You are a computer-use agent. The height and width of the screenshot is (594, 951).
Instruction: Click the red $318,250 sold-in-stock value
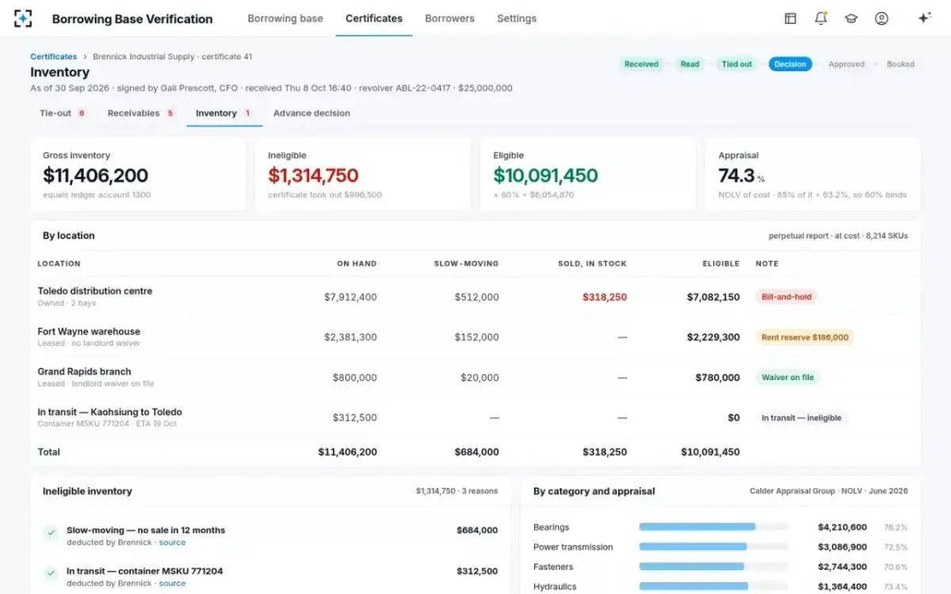tap(605, 298)
